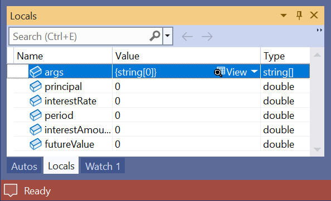
Task: Click the futureValue variable icon
Action: tap(36, 144)
